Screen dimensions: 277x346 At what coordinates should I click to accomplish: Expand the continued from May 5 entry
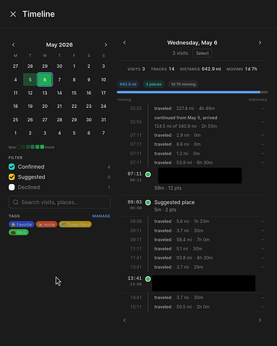tap(262, 122)
